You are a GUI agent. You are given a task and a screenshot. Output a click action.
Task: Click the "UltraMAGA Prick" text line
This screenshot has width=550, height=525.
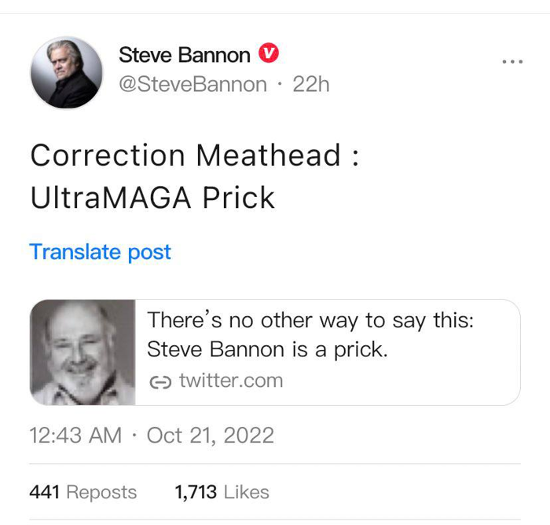152,197
